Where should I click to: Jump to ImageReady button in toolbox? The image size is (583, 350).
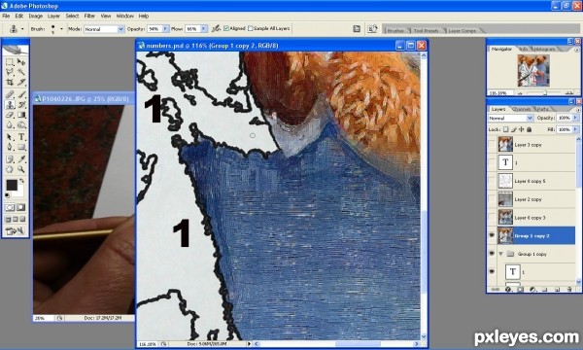pyautogui.click(x=16, y=231)
